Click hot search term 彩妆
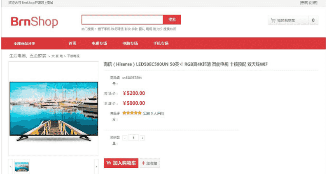 click(128, 29)
